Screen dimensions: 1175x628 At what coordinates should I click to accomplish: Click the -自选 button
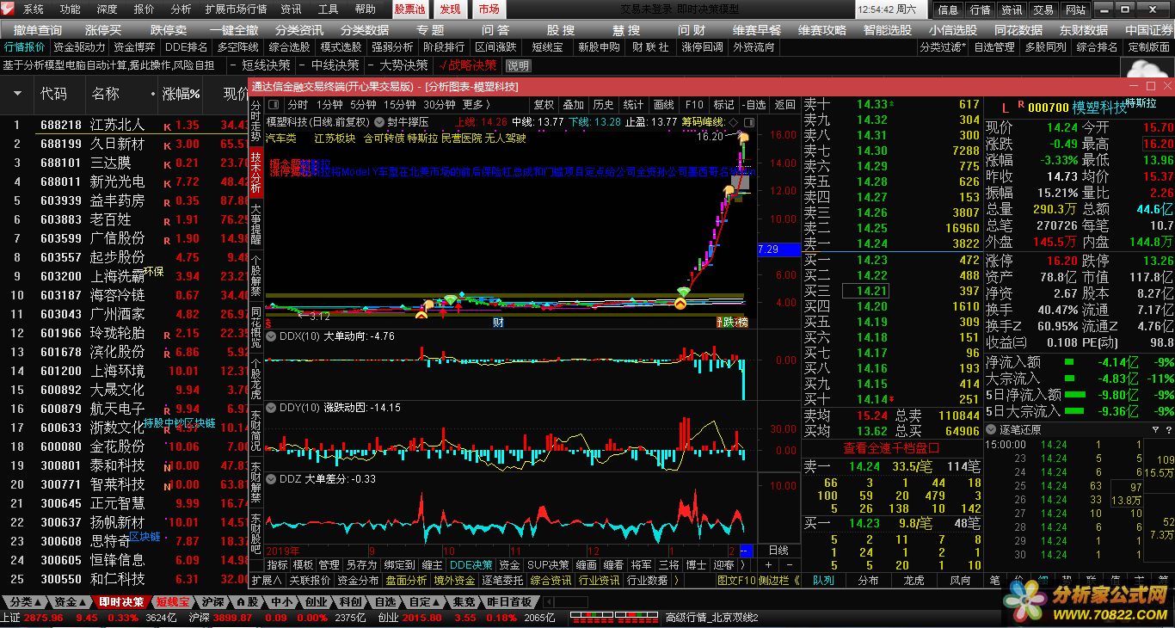point(754,105)
